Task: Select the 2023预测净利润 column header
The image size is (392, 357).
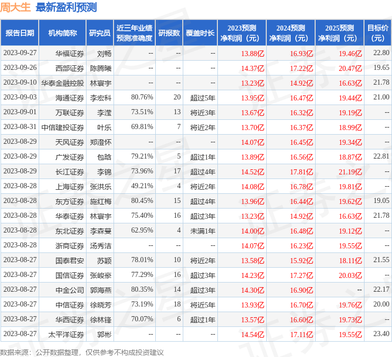Action: [x=242, y=33]
